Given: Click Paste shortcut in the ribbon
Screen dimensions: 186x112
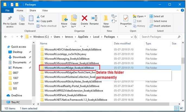Looking at the screenshot, I should click(x=47, y=26).
